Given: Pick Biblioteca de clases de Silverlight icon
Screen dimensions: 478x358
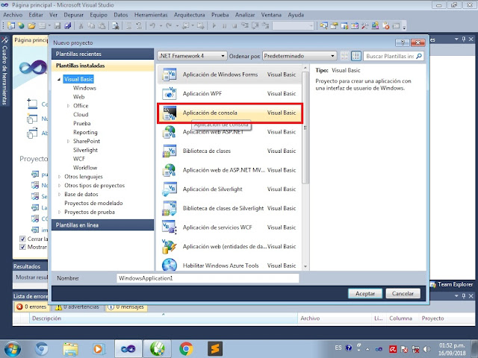Looking at the screenshot, I should pyautogui.click(x=170, y=209).
